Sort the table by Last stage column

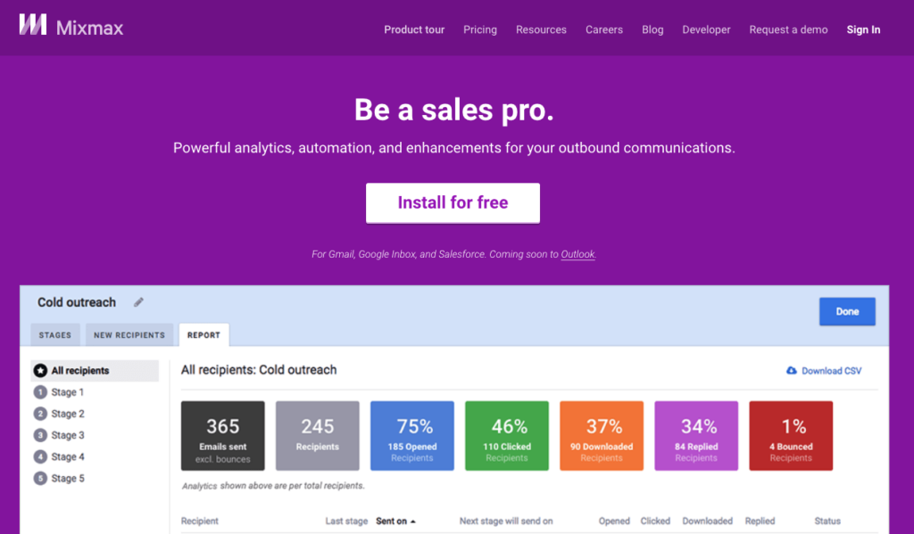pos(346,521)
